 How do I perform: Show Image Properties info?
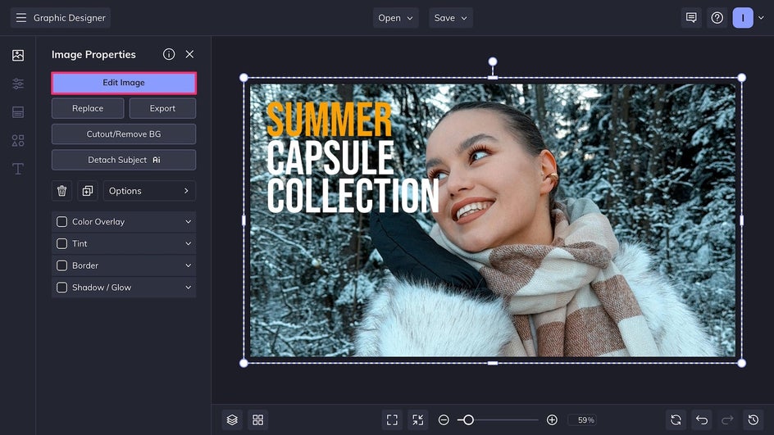click(169, 54)
